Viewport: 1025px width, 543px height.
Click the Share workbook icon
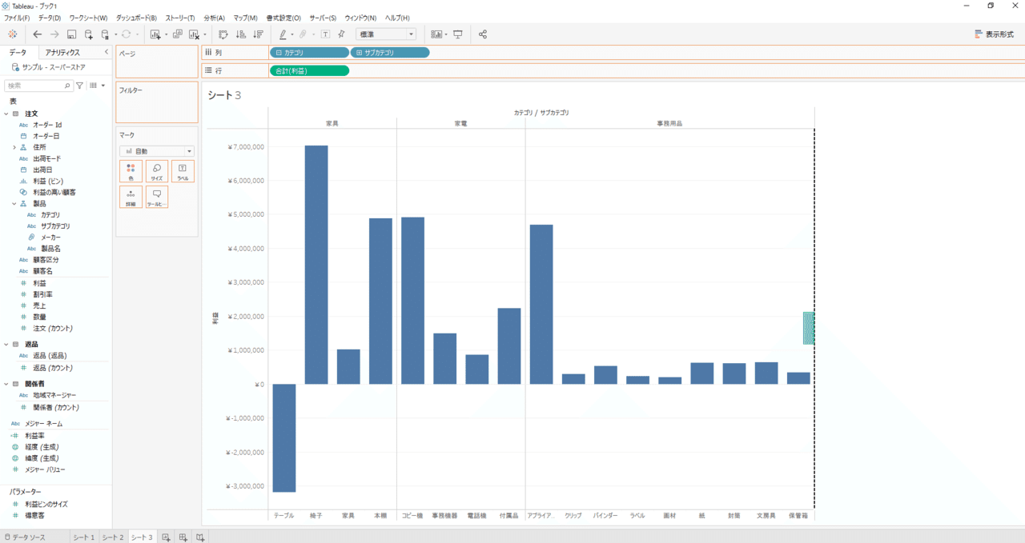tap(483, 34)
